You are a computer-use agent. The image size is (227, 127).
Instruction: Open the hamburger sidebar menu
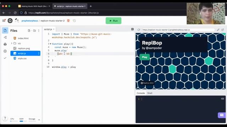[x=4, y=20]
